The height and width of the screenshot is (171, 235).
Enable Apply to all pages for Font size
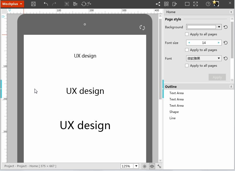[x=187, y=50]
